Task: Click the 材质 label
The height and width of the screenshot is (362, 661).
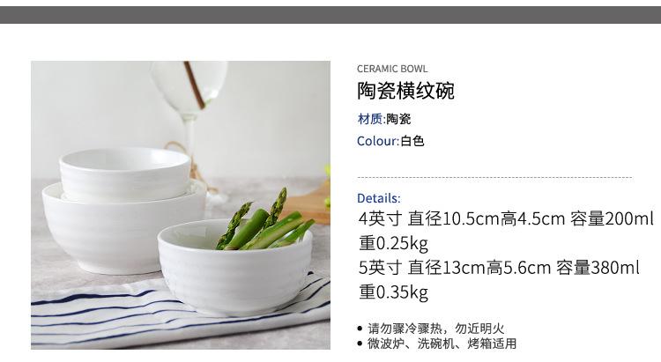Action: [369, 119]
